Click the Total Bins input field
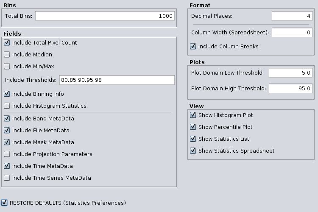Image resolution: width=318 pixels, height=212 pixels. pos(105,16)
